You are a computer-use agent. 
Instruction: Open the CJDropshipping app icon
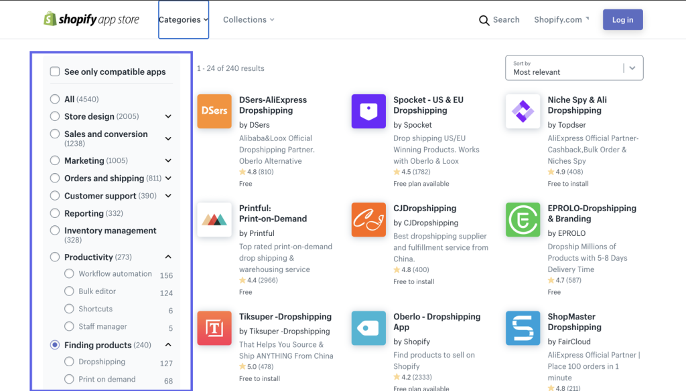click(368, 219)
